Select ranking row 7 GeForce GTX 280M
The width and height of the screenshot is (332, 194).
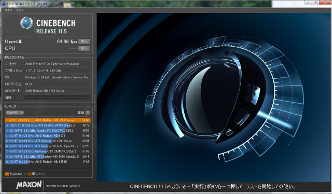(48, 151)
